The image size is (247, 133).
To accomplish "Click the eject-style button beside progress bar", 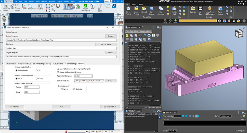I will tap(219, 21).
